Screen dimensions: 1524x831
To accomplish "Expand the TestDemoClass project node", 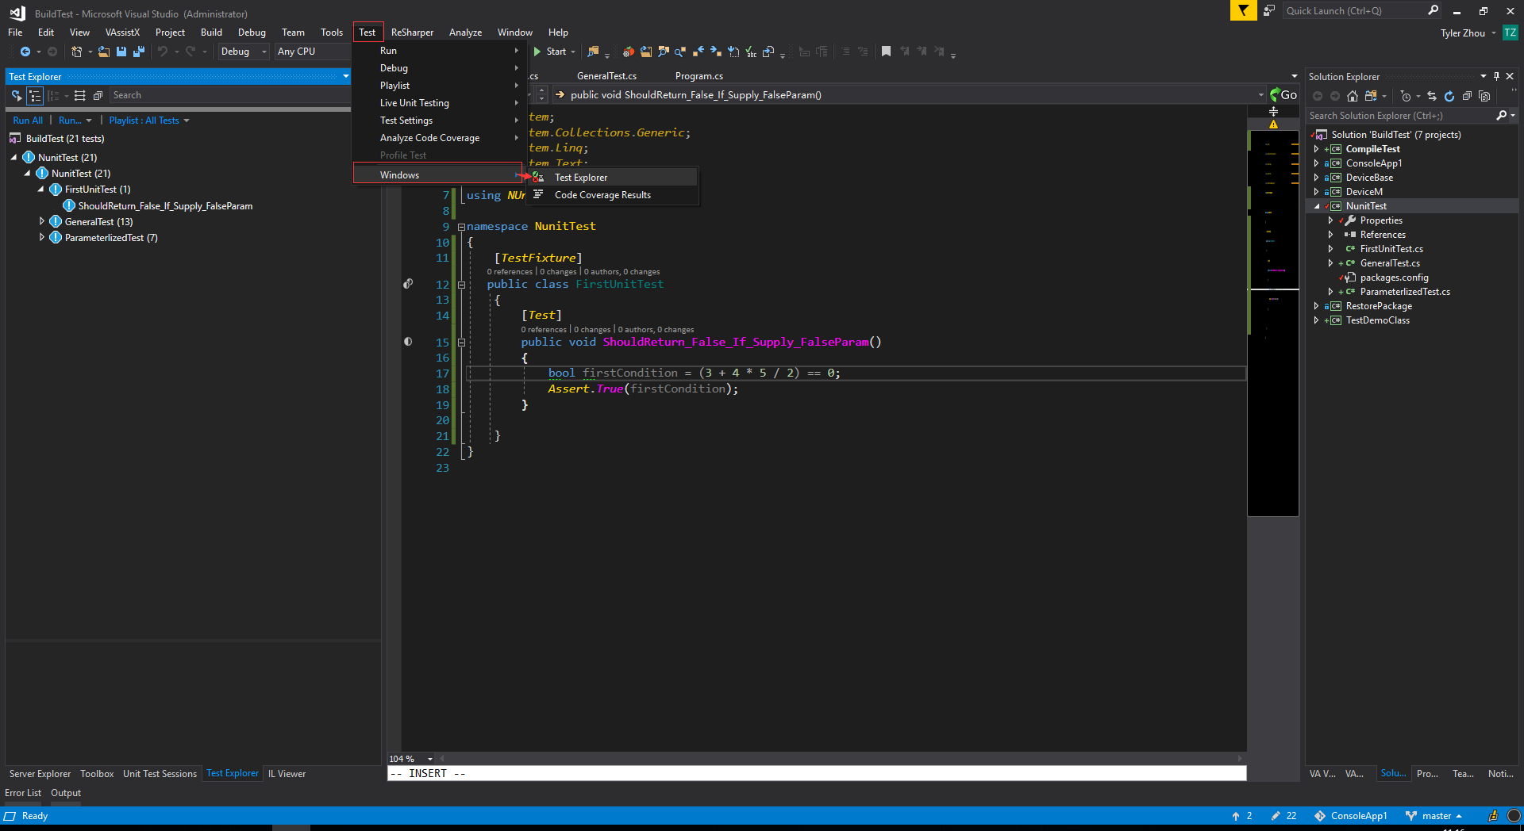I will pyautogui.click(x=1316, y=320).
